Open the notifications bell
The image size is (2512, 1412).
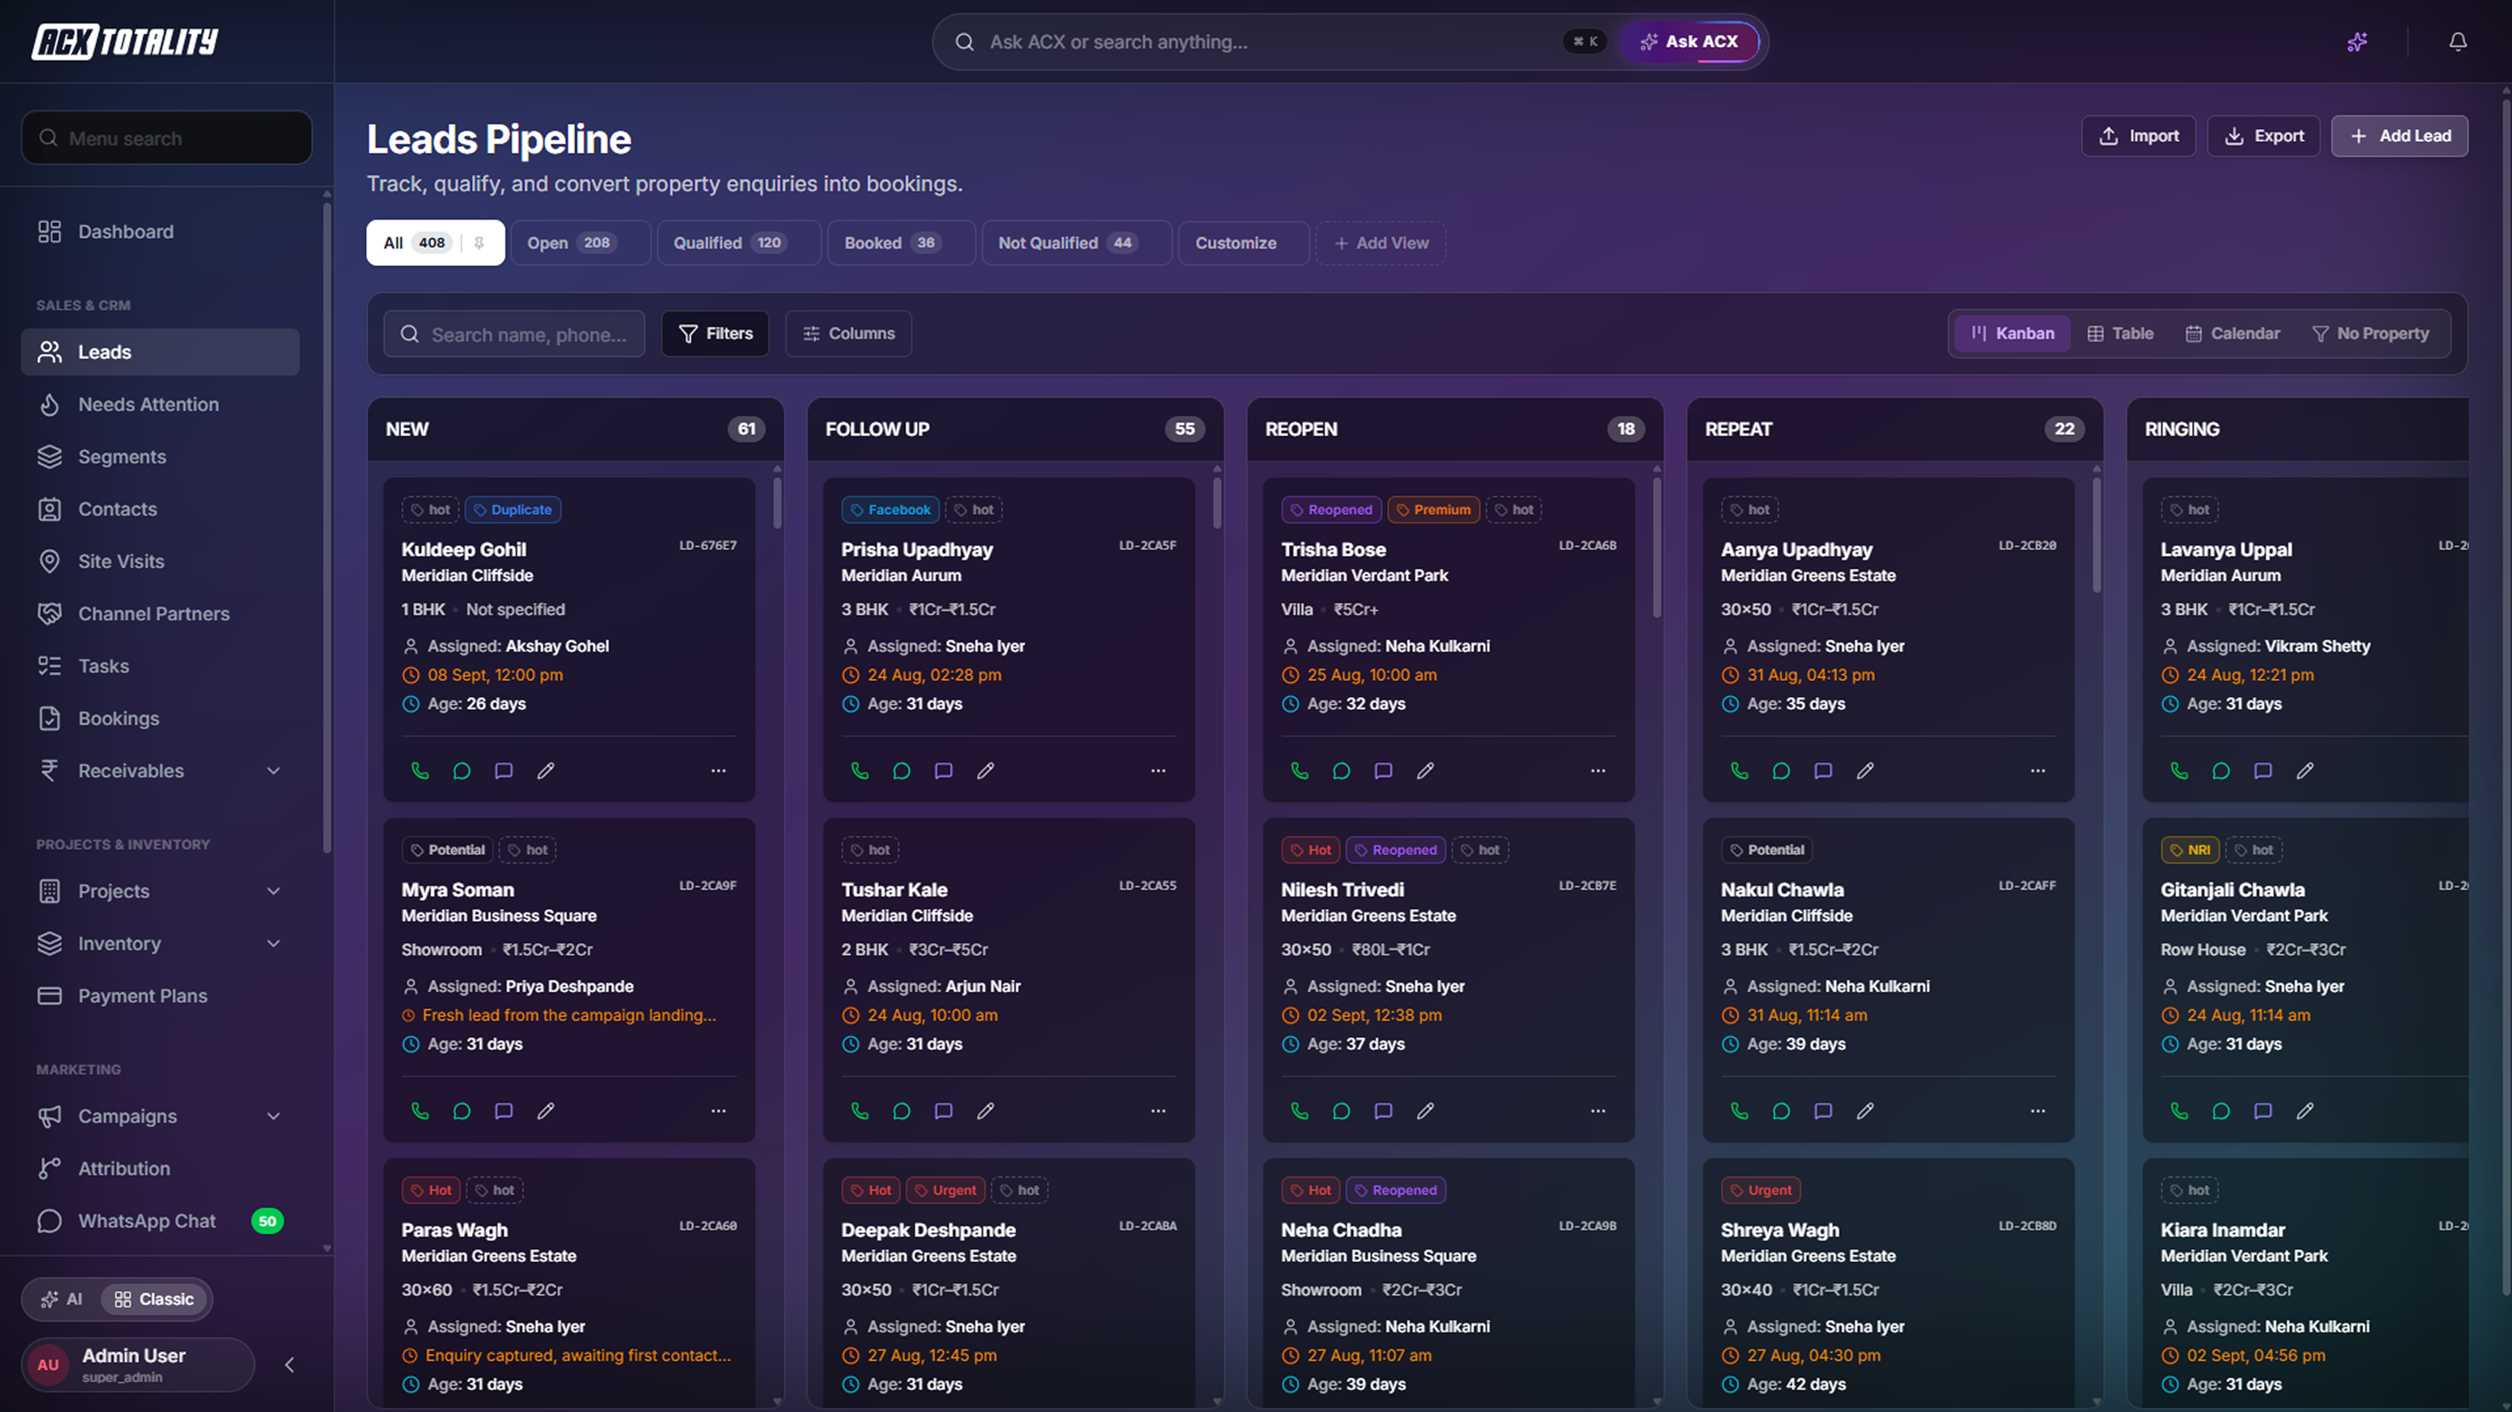point(2458,42)
